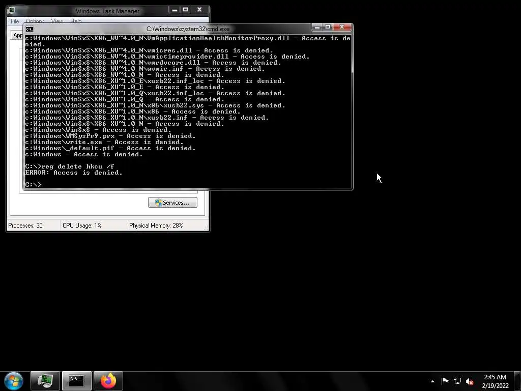Open the Help menu in Task Manager
This screenshot has width=521, height=391.
tap(76, 21)
